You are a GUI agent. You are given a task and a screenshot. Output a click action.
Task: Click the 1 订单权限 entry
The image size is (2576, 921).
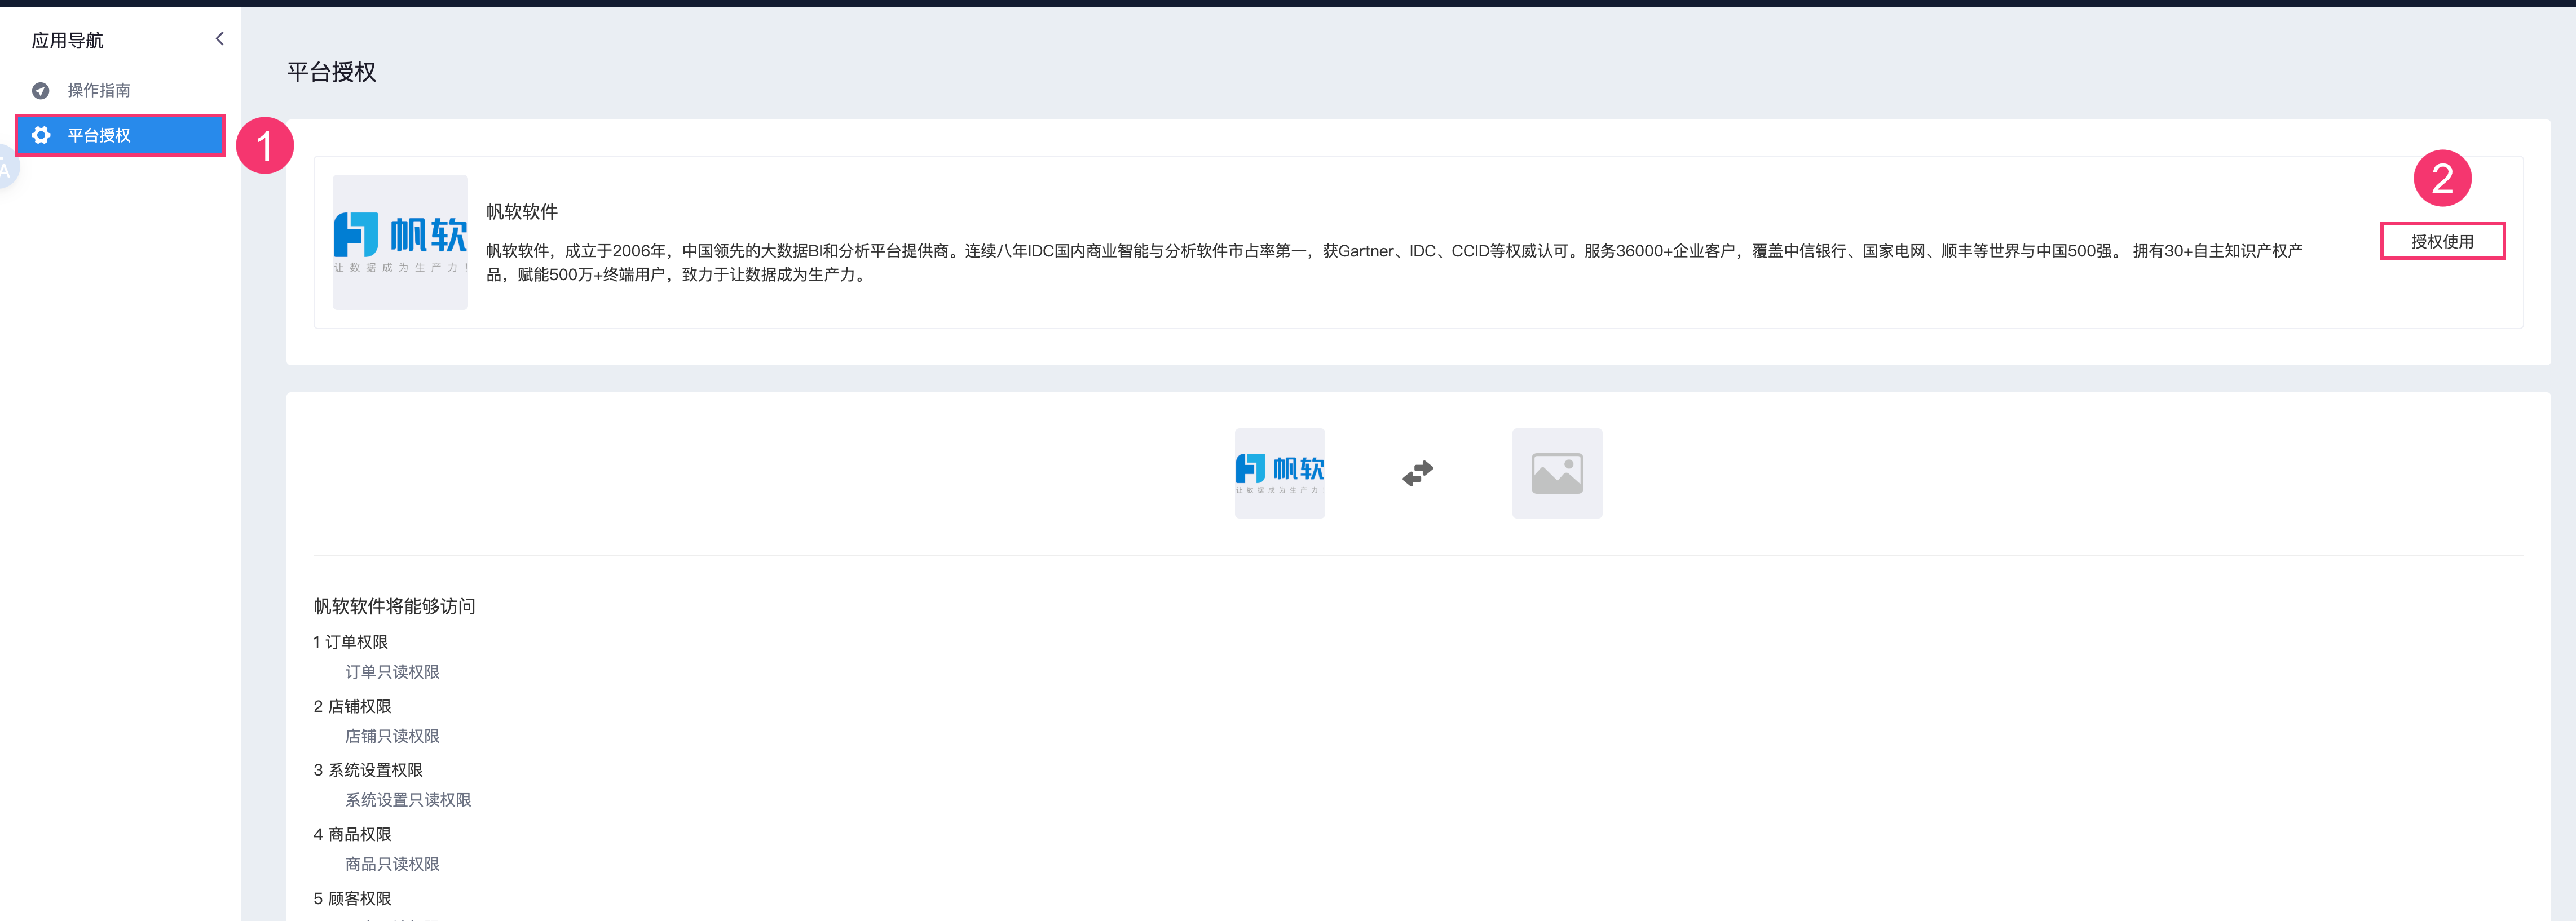coord(351,642)
